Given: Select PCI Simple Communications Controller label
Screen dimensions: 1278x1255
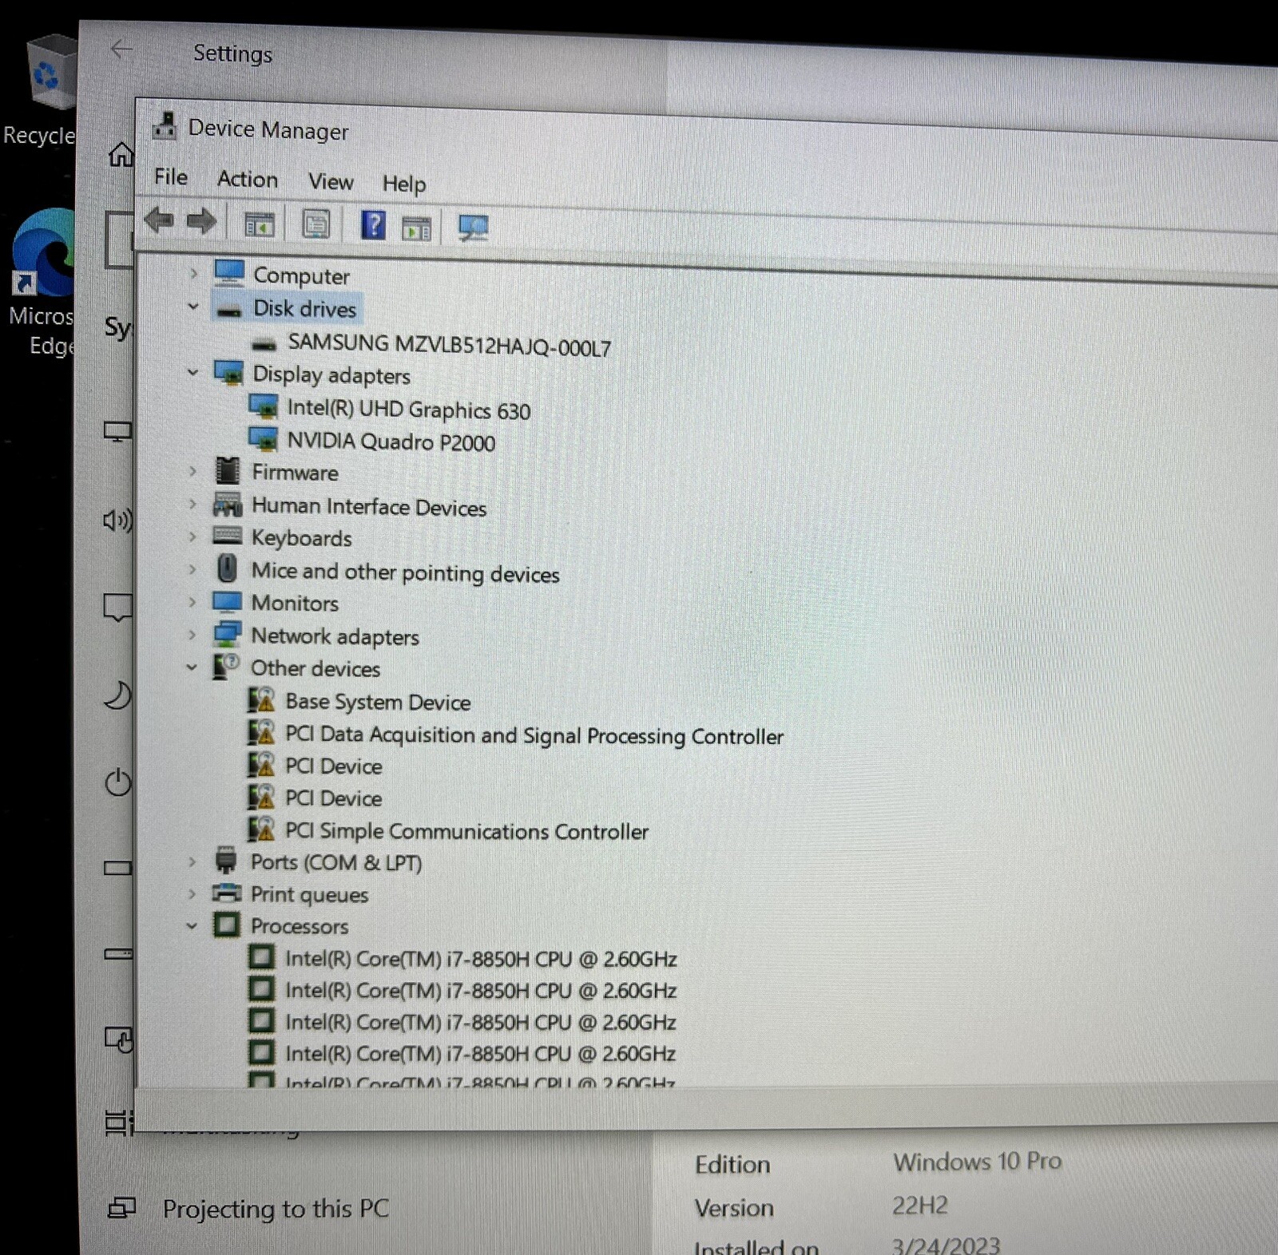Looking at the screenshot, I should pyautogui.click(x=466, y=831).
